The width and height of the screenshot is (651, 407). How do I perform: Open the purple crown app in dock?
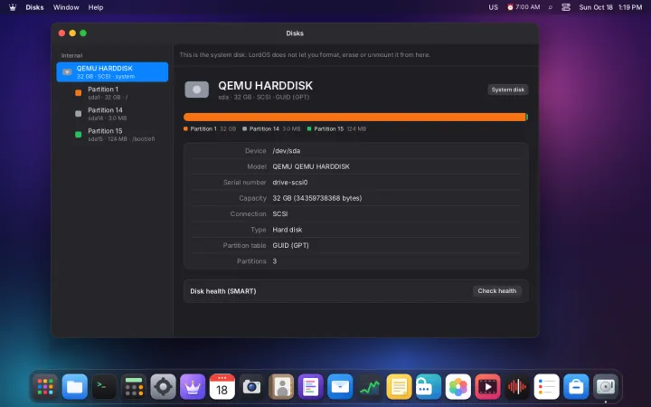click(x=193, y=387)
